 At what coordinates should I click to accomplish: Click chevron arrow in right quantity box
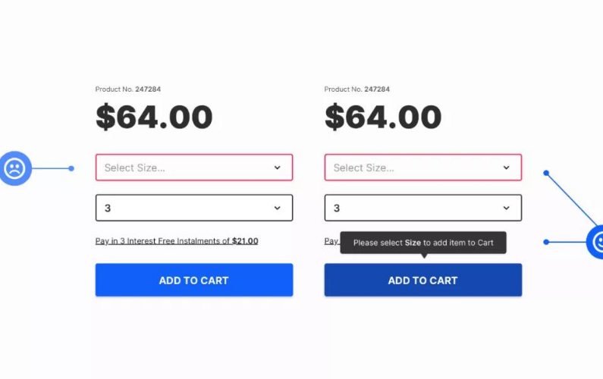pos(507,208)
